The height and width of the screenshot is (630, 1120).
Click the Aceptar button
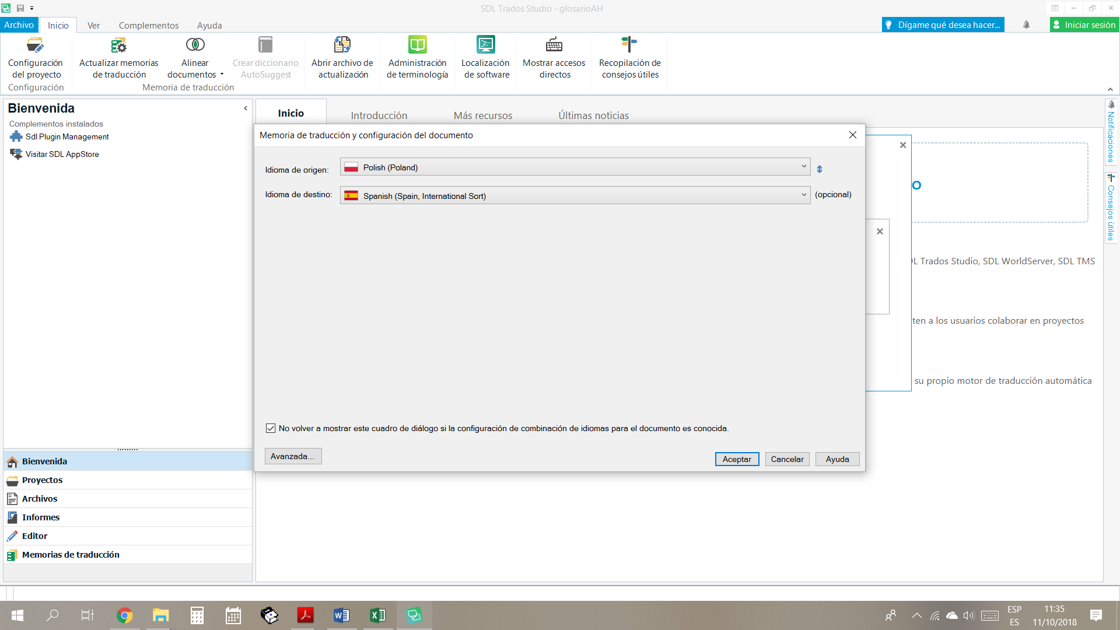tap(737, 459)
